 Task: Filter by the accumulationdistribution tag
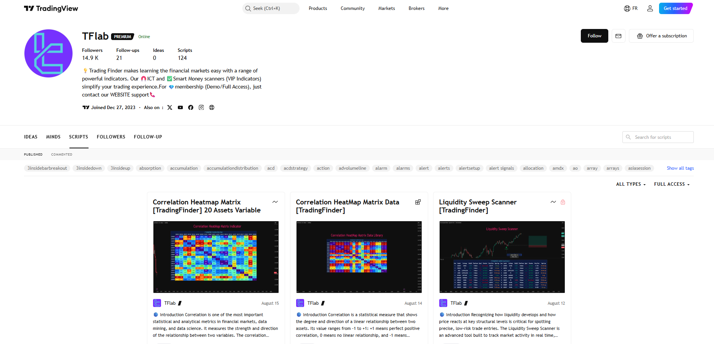[232, 168]
